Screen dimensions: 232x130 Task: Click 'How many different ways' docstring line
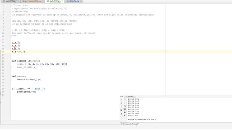54,33
